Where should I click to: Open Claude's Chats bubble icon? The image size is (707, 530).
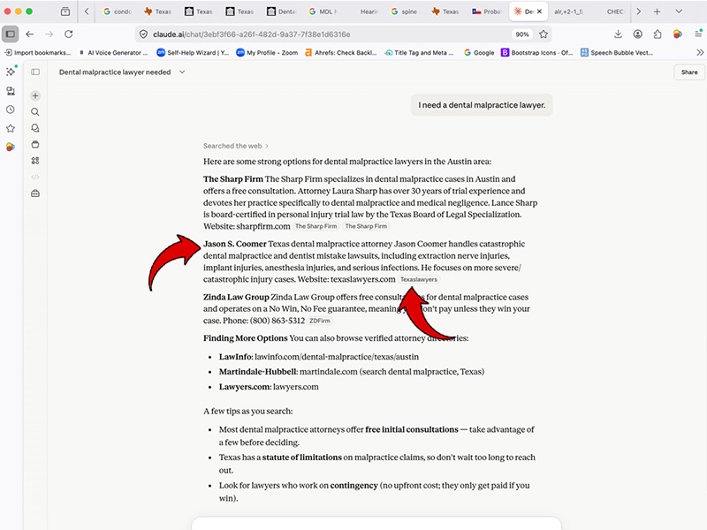(35, 128)
